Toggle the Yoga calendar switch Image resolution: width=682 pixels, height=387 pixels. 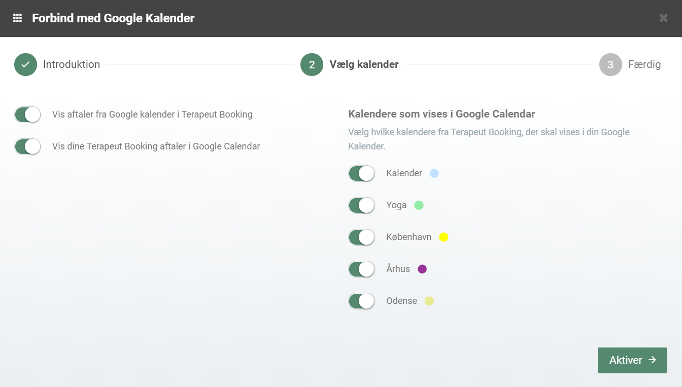tap(361, 205)
